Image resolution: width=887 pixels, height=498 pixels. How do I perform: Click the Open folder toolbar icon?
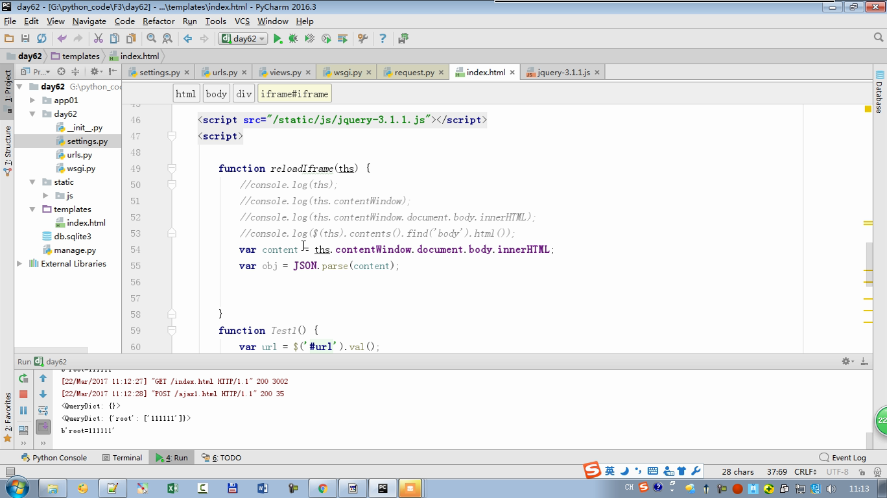[x=9, y=39]
